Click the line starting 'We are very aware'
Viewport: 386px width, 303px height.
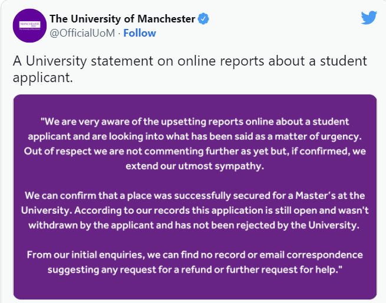click(x=194, y=122)
